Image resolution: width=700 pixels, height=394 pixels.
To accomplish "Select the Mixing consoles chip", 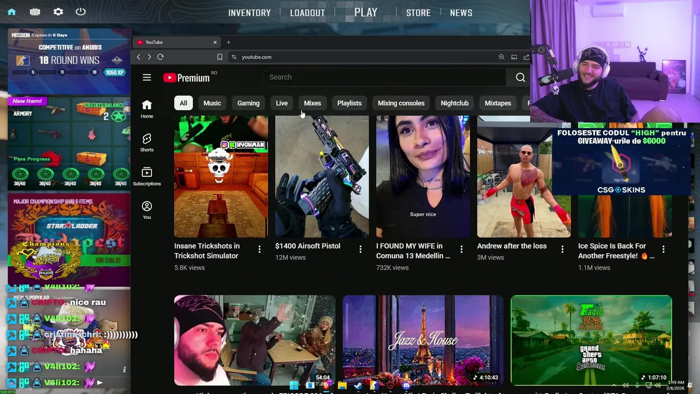I will point(401,103).
